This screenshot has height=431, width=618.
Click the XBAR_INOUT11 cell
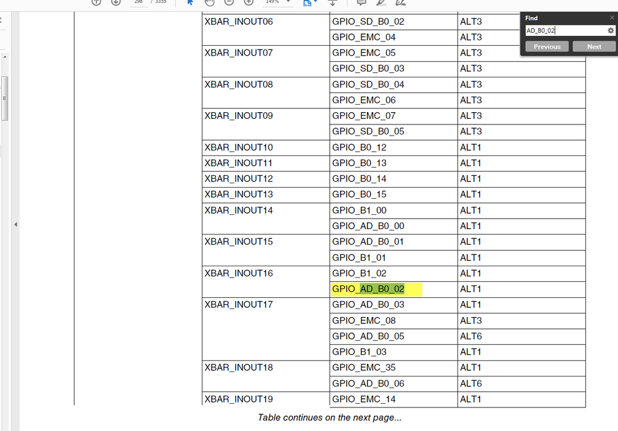(266, 163)
